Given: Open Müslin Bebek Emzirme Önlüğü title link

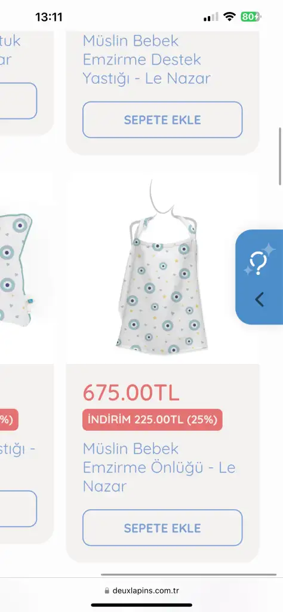Looking at the screenshot, I should 159,467.
